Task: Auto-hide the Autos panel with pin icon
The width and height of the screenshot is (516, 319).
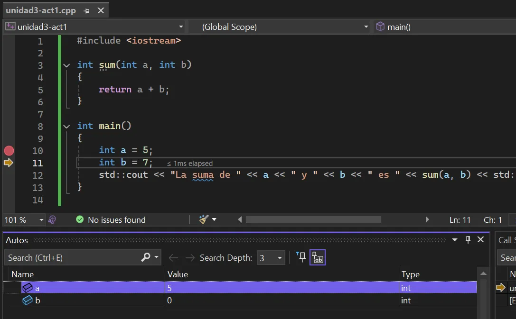Action: (x=468, y=240)
